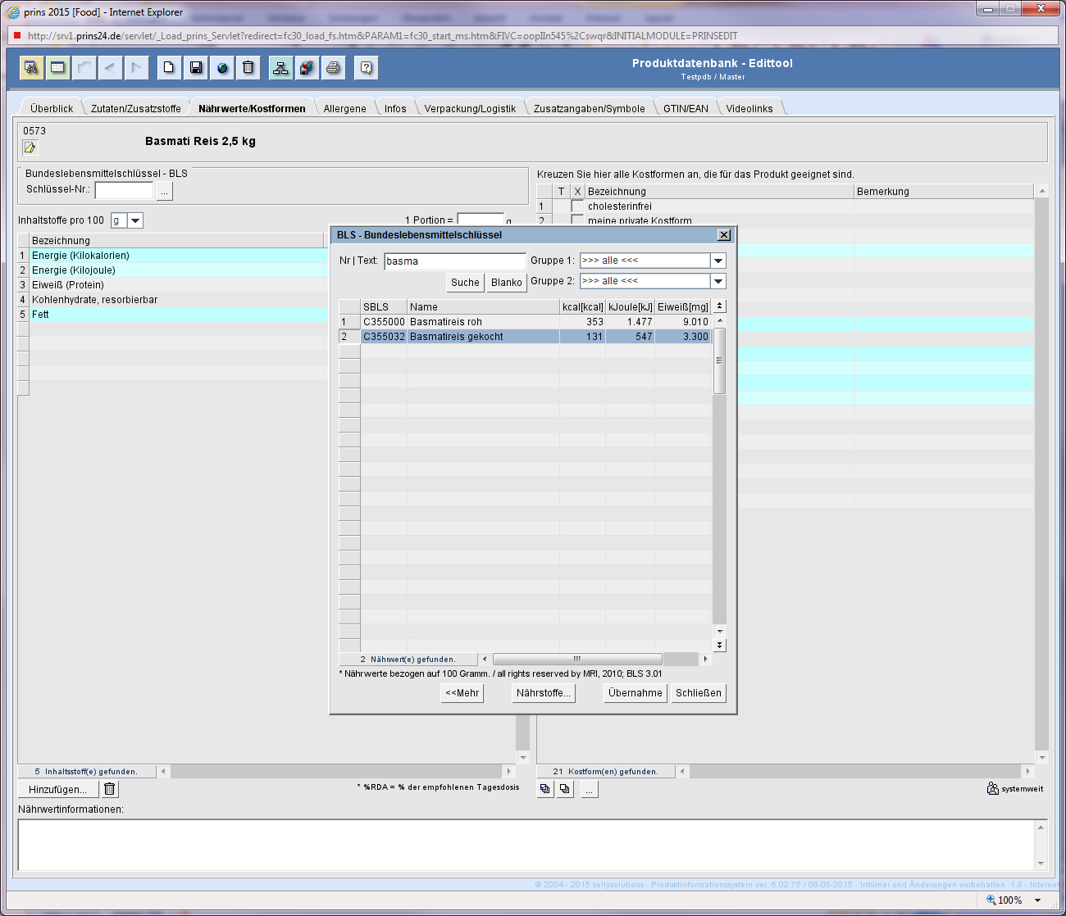Open the Gruppe 2 dropdown
The height and width of the screenshot is (916, 1066).
(x=718, y=281)
